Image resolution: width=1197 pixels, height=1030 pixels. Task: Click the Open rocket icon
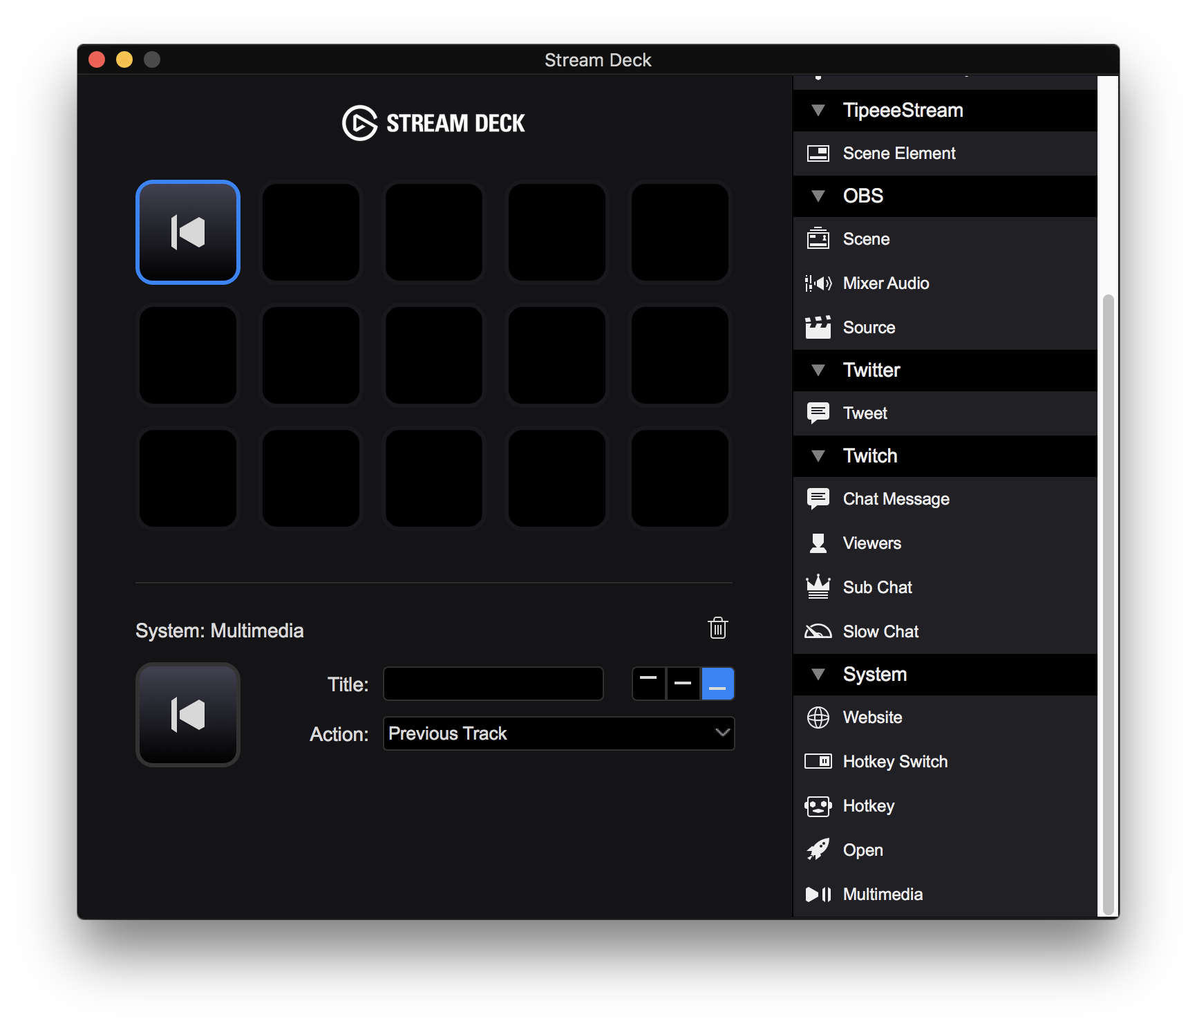[818, 850]
